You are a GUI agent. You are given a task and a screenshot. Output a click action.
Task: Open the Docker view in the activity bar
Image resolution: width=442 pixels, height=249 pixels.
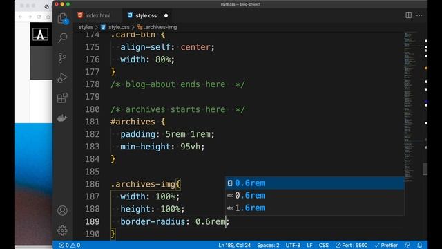62,118
